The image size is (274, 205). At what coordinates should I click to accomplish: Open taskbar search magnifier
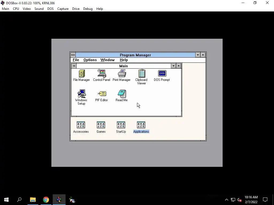(19, 200)
